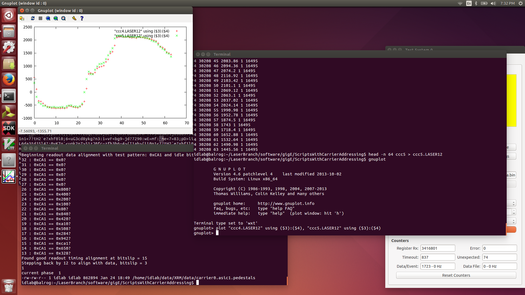525x295 pixels.
Task: Open the Wi-Fi network indicator menu
Action: pyautogui.click(x=460, y=3)
